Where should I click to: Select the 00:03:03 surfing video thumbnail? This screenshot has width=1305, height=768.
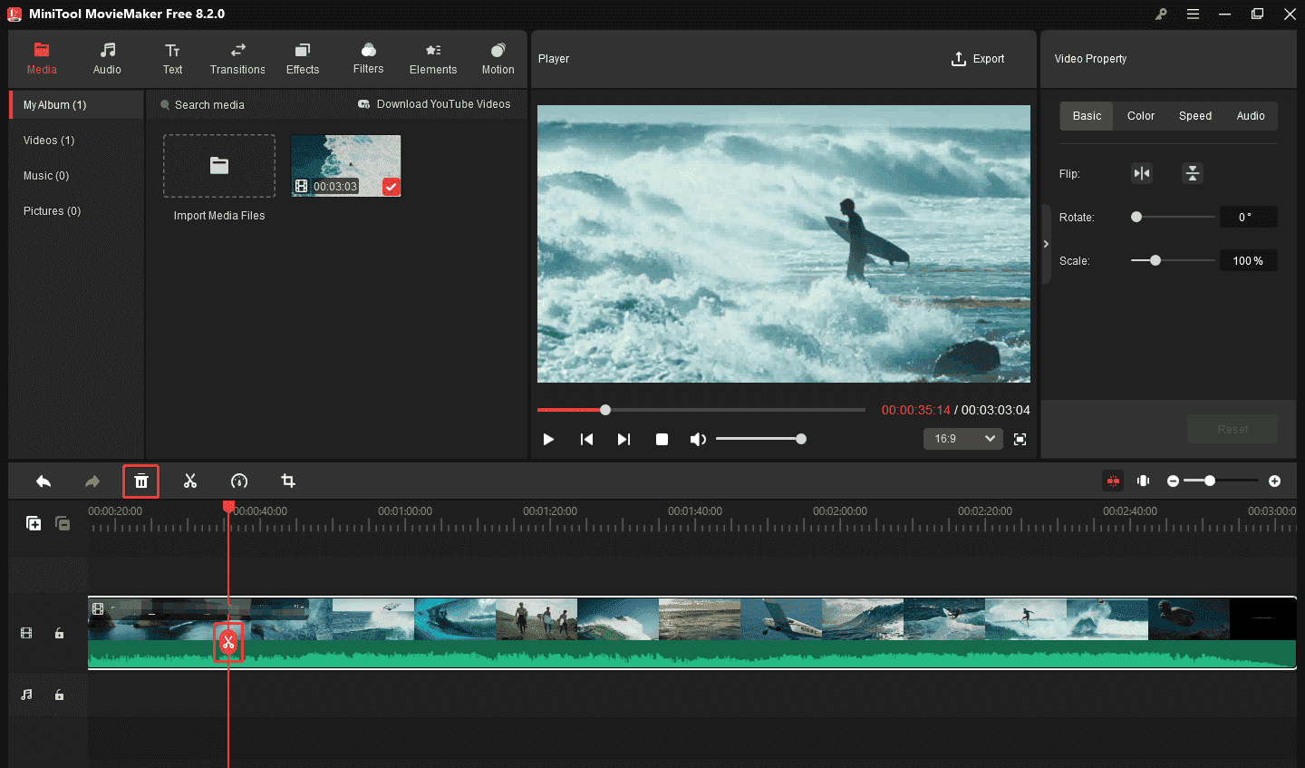(x=345, y=166)
